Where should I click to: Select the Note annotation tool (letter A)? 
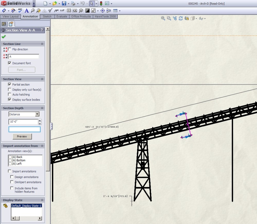(27, 11)
